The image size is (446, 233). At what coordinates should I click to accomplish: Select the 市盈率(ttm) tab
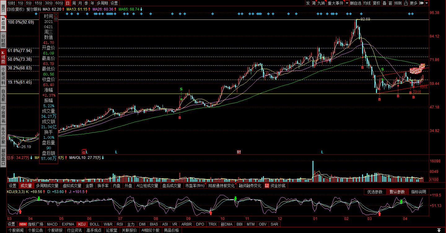click(195, 186)
